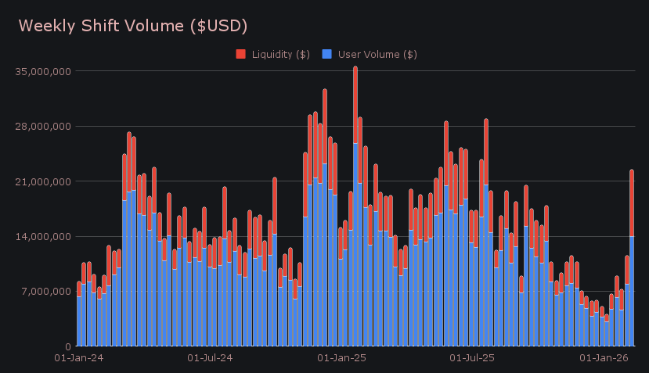Click the red Liquidity legend swatch
Image resolution: width=649 pixels, height=373 pixels.
click(240, 54)
